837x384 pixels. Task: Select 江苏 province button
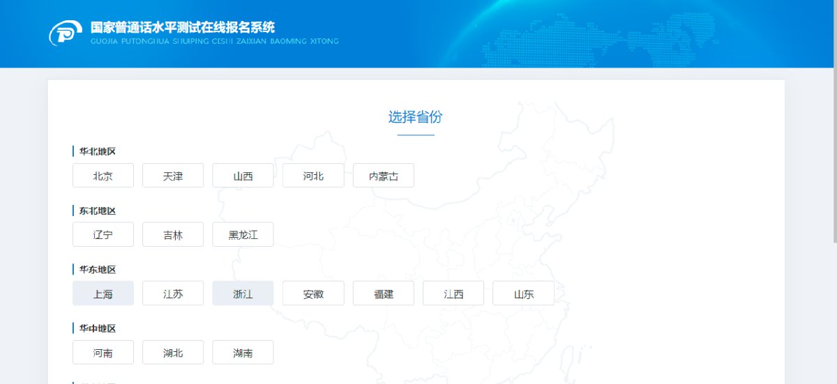(x=173, y=293)
